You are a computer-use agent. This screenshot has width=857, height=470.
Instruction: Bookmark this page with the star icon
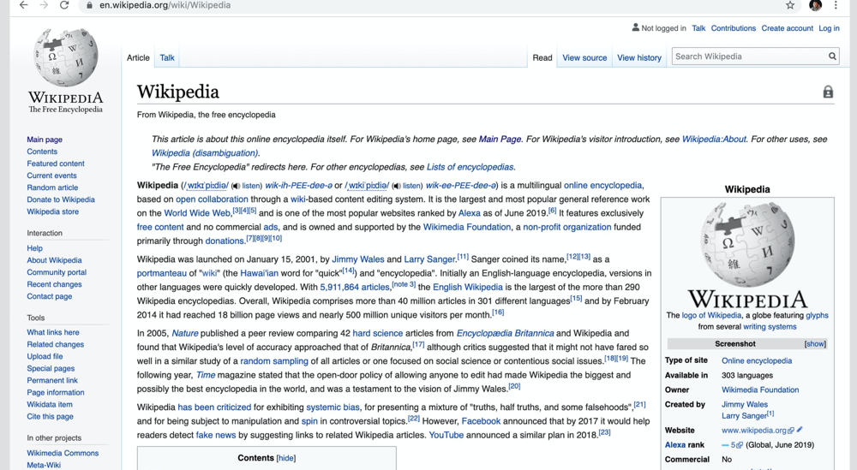pyautogui.click(x=790, y=5)
